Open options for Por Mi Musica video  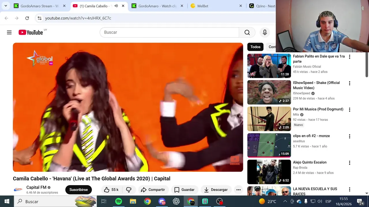pyautogui.click(x=349, y=110)
